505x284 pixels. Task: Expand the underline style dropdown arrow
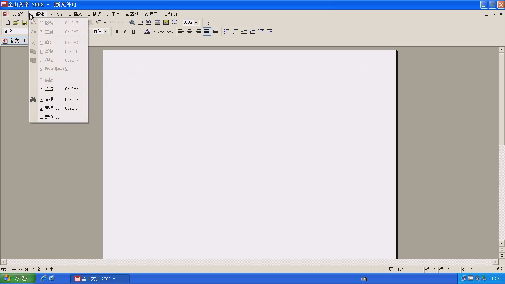pyautogui.click(x=141, y=31)
